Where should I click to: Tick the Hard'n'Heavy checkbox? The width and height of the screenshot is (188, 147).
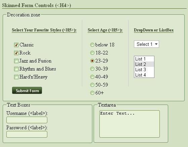(16, 77)
